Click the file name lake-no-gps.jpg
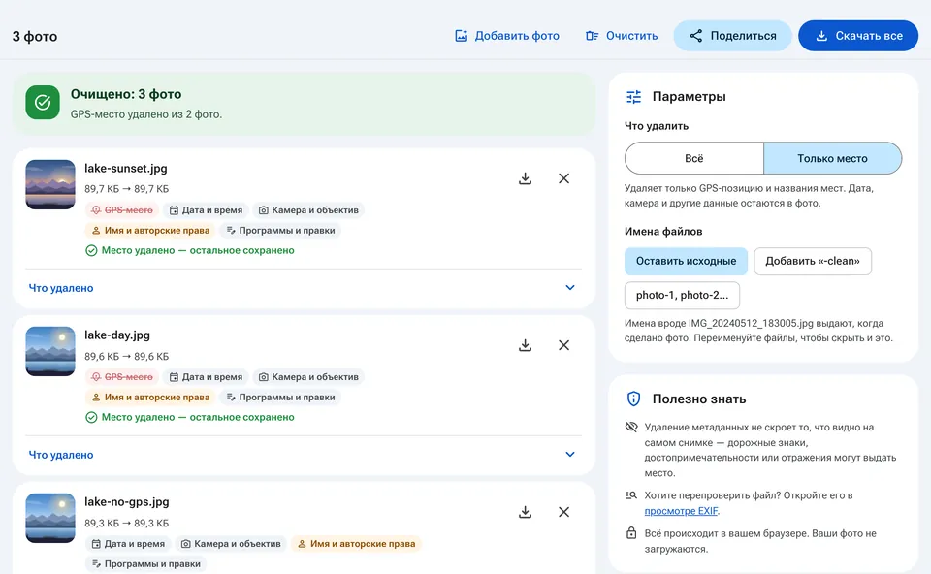 (126, 502)
